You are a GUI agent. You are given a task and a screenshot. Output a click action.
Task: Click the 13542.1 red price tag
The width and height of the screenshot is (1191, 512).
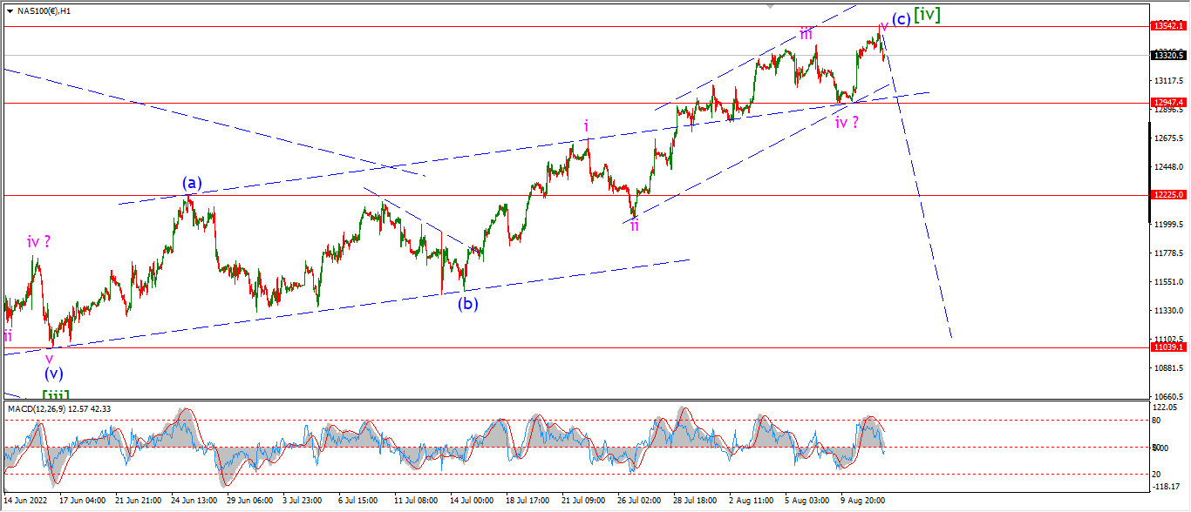pyautogui.click(x=1167, y=26)
